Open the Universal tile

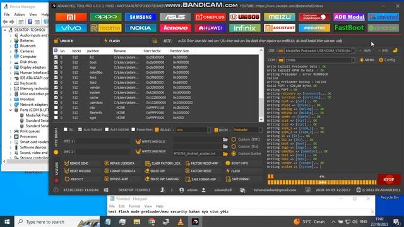pos(383,17)
